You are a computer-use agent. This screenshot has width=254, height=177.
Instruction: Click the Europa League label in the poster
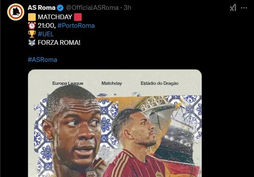(68, 83)
